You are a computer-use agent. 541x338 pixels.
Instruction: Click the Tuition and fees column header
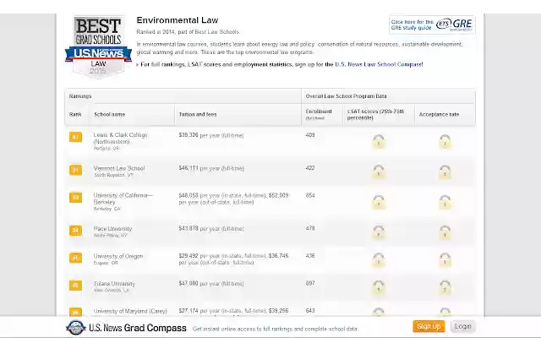(198, 115)
